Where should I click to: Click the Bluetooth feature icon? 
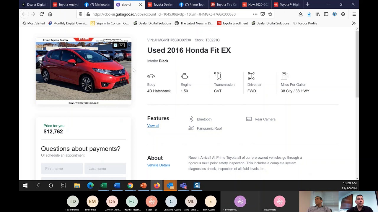pos(191,119)
